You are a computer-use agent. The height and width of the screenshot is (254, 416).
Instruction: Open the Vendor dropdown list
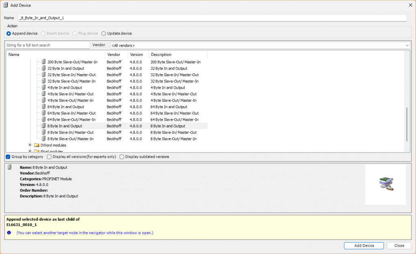(407, 45)
